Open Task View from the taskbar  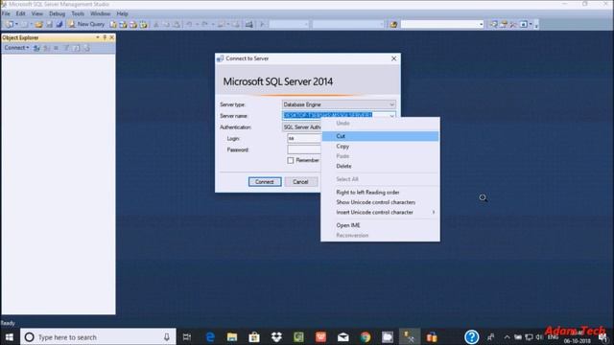187,337
